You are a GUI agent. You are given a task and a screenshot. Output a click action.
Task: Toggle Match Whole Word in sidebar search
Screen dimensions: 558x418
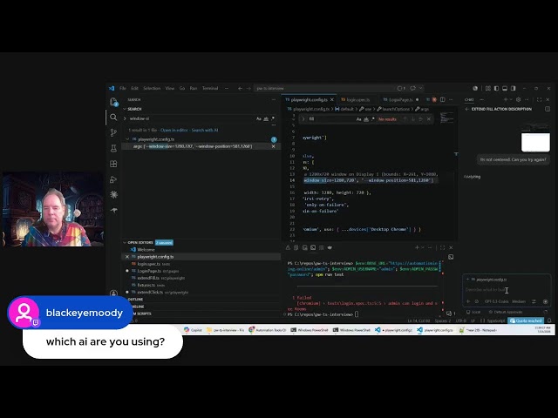click(266, 118)
